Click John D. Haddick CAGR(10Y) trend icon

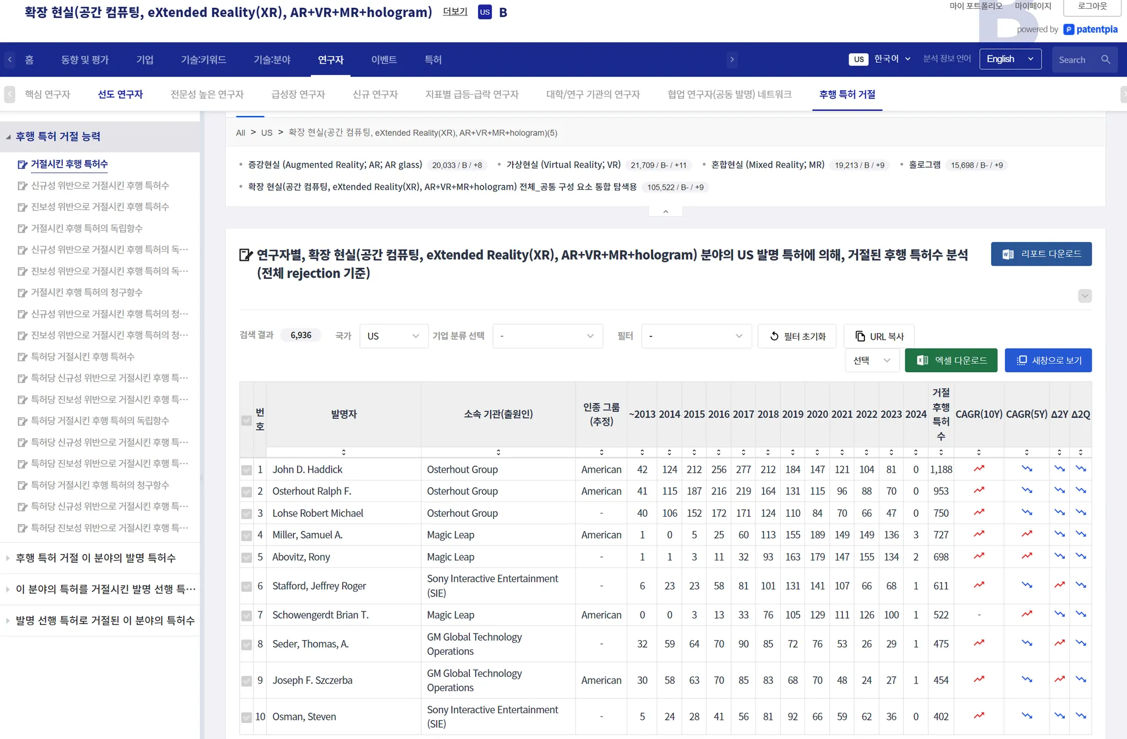coord(978,469)
